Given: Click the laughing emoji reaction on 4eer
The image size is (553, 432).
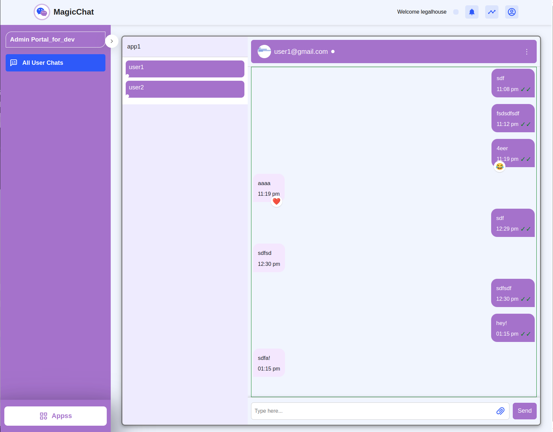Looking at the screenshot, I should click(x=499, y=166).
